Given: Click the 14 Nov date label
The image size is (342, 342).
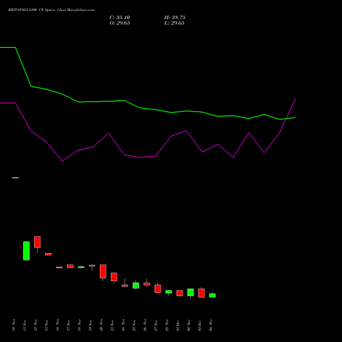Looking at the screenshot, I should (x=57, y=325).
